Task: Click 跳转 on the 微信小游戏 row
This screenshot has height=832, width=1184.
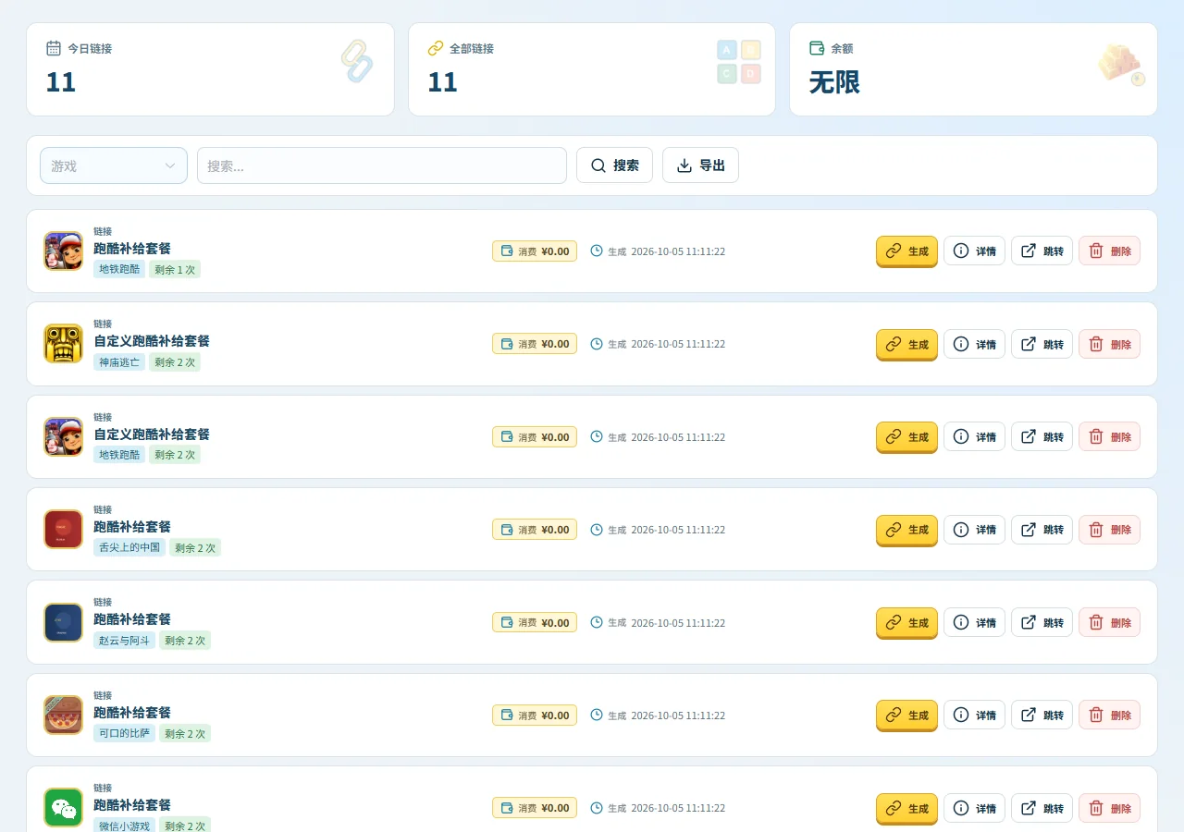Action: click(x=1042, y=808)
